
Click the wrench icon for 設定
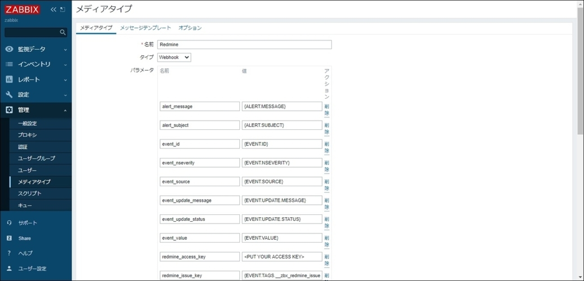(9, 95)
